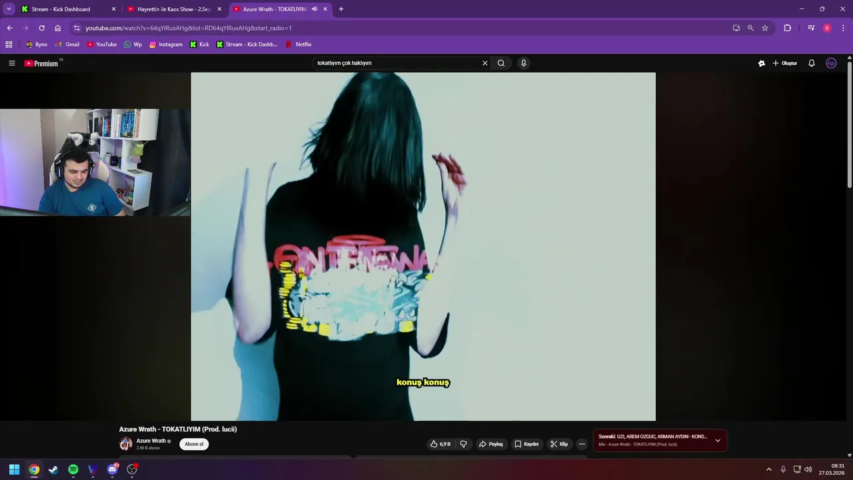Open the Gmail bookmark
The image size is (853, 480).
coord(67,45)
